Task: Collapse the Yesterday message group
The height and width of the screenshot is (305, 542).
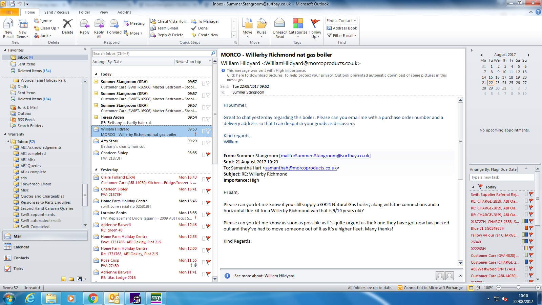Action: point(96,170)
